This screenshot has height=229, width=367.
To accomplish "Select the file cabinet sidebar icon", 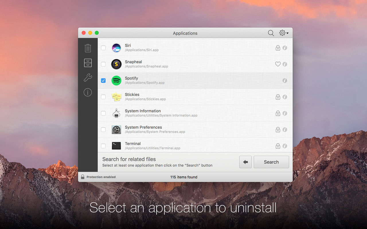I will [88, 63].
